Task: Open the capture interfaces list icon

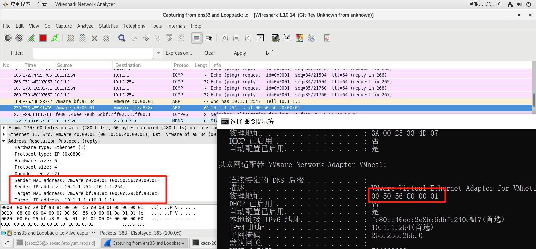Action: click(x=8, y=38)
